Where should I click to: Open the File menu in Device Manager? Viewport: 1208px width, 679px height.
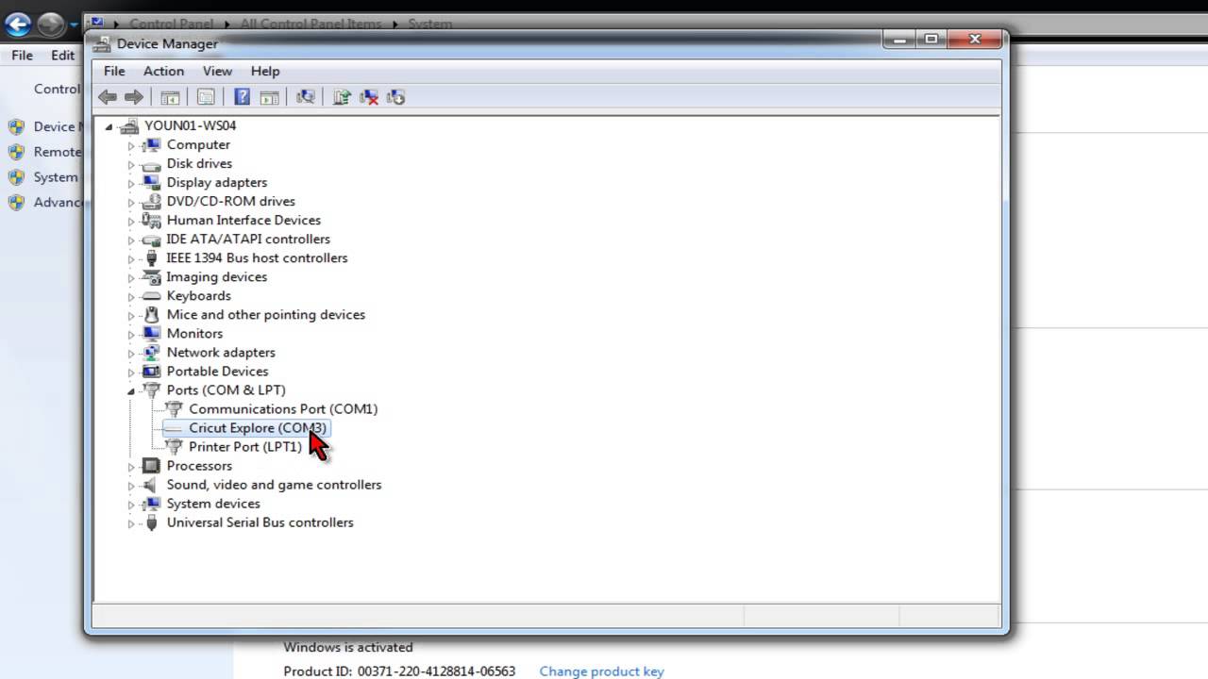pyautogui.click(x=114, y=71)
